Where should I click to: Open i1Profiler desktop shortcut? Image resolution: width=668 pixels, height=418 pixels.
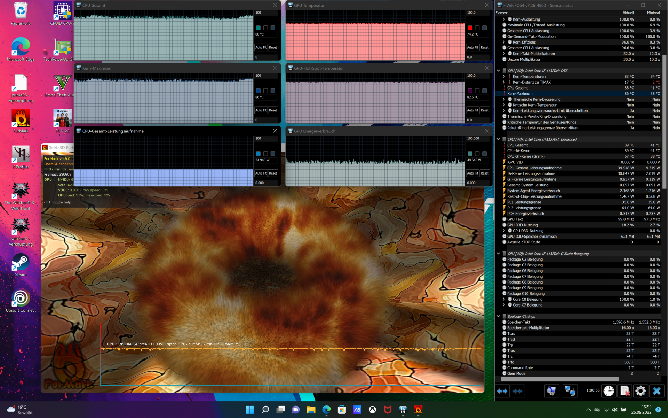point(21,157)
